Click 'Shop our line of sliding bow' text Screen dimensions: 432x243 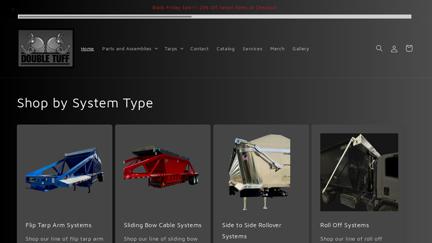pyautogui.click(x=160, y=239)
